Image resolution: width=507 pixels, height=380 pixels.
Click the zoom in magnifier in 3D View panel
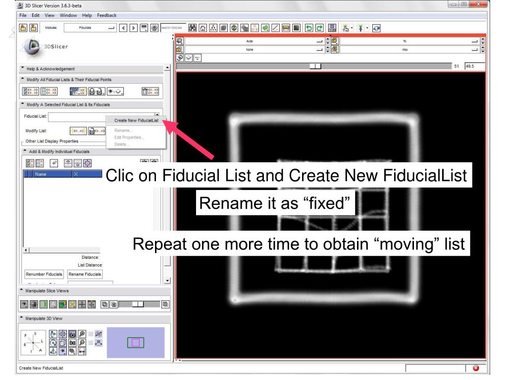(x=82, y=334)
